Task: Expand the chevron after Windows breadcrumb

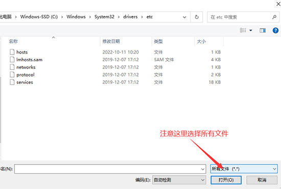Action: [x=90, y=17]
